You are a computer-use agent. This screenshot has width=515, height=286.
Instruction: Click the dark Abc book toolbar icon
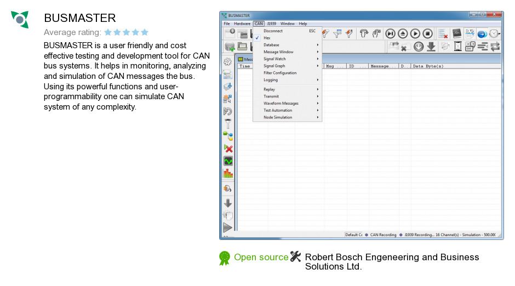pyautogui.click(x=457, y=33)
